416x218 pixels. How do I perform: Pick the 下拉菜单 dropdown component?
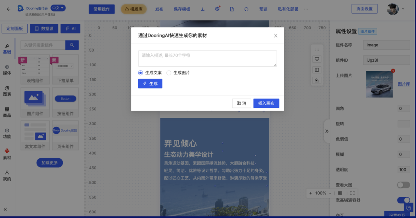click(x=65, y=69)
